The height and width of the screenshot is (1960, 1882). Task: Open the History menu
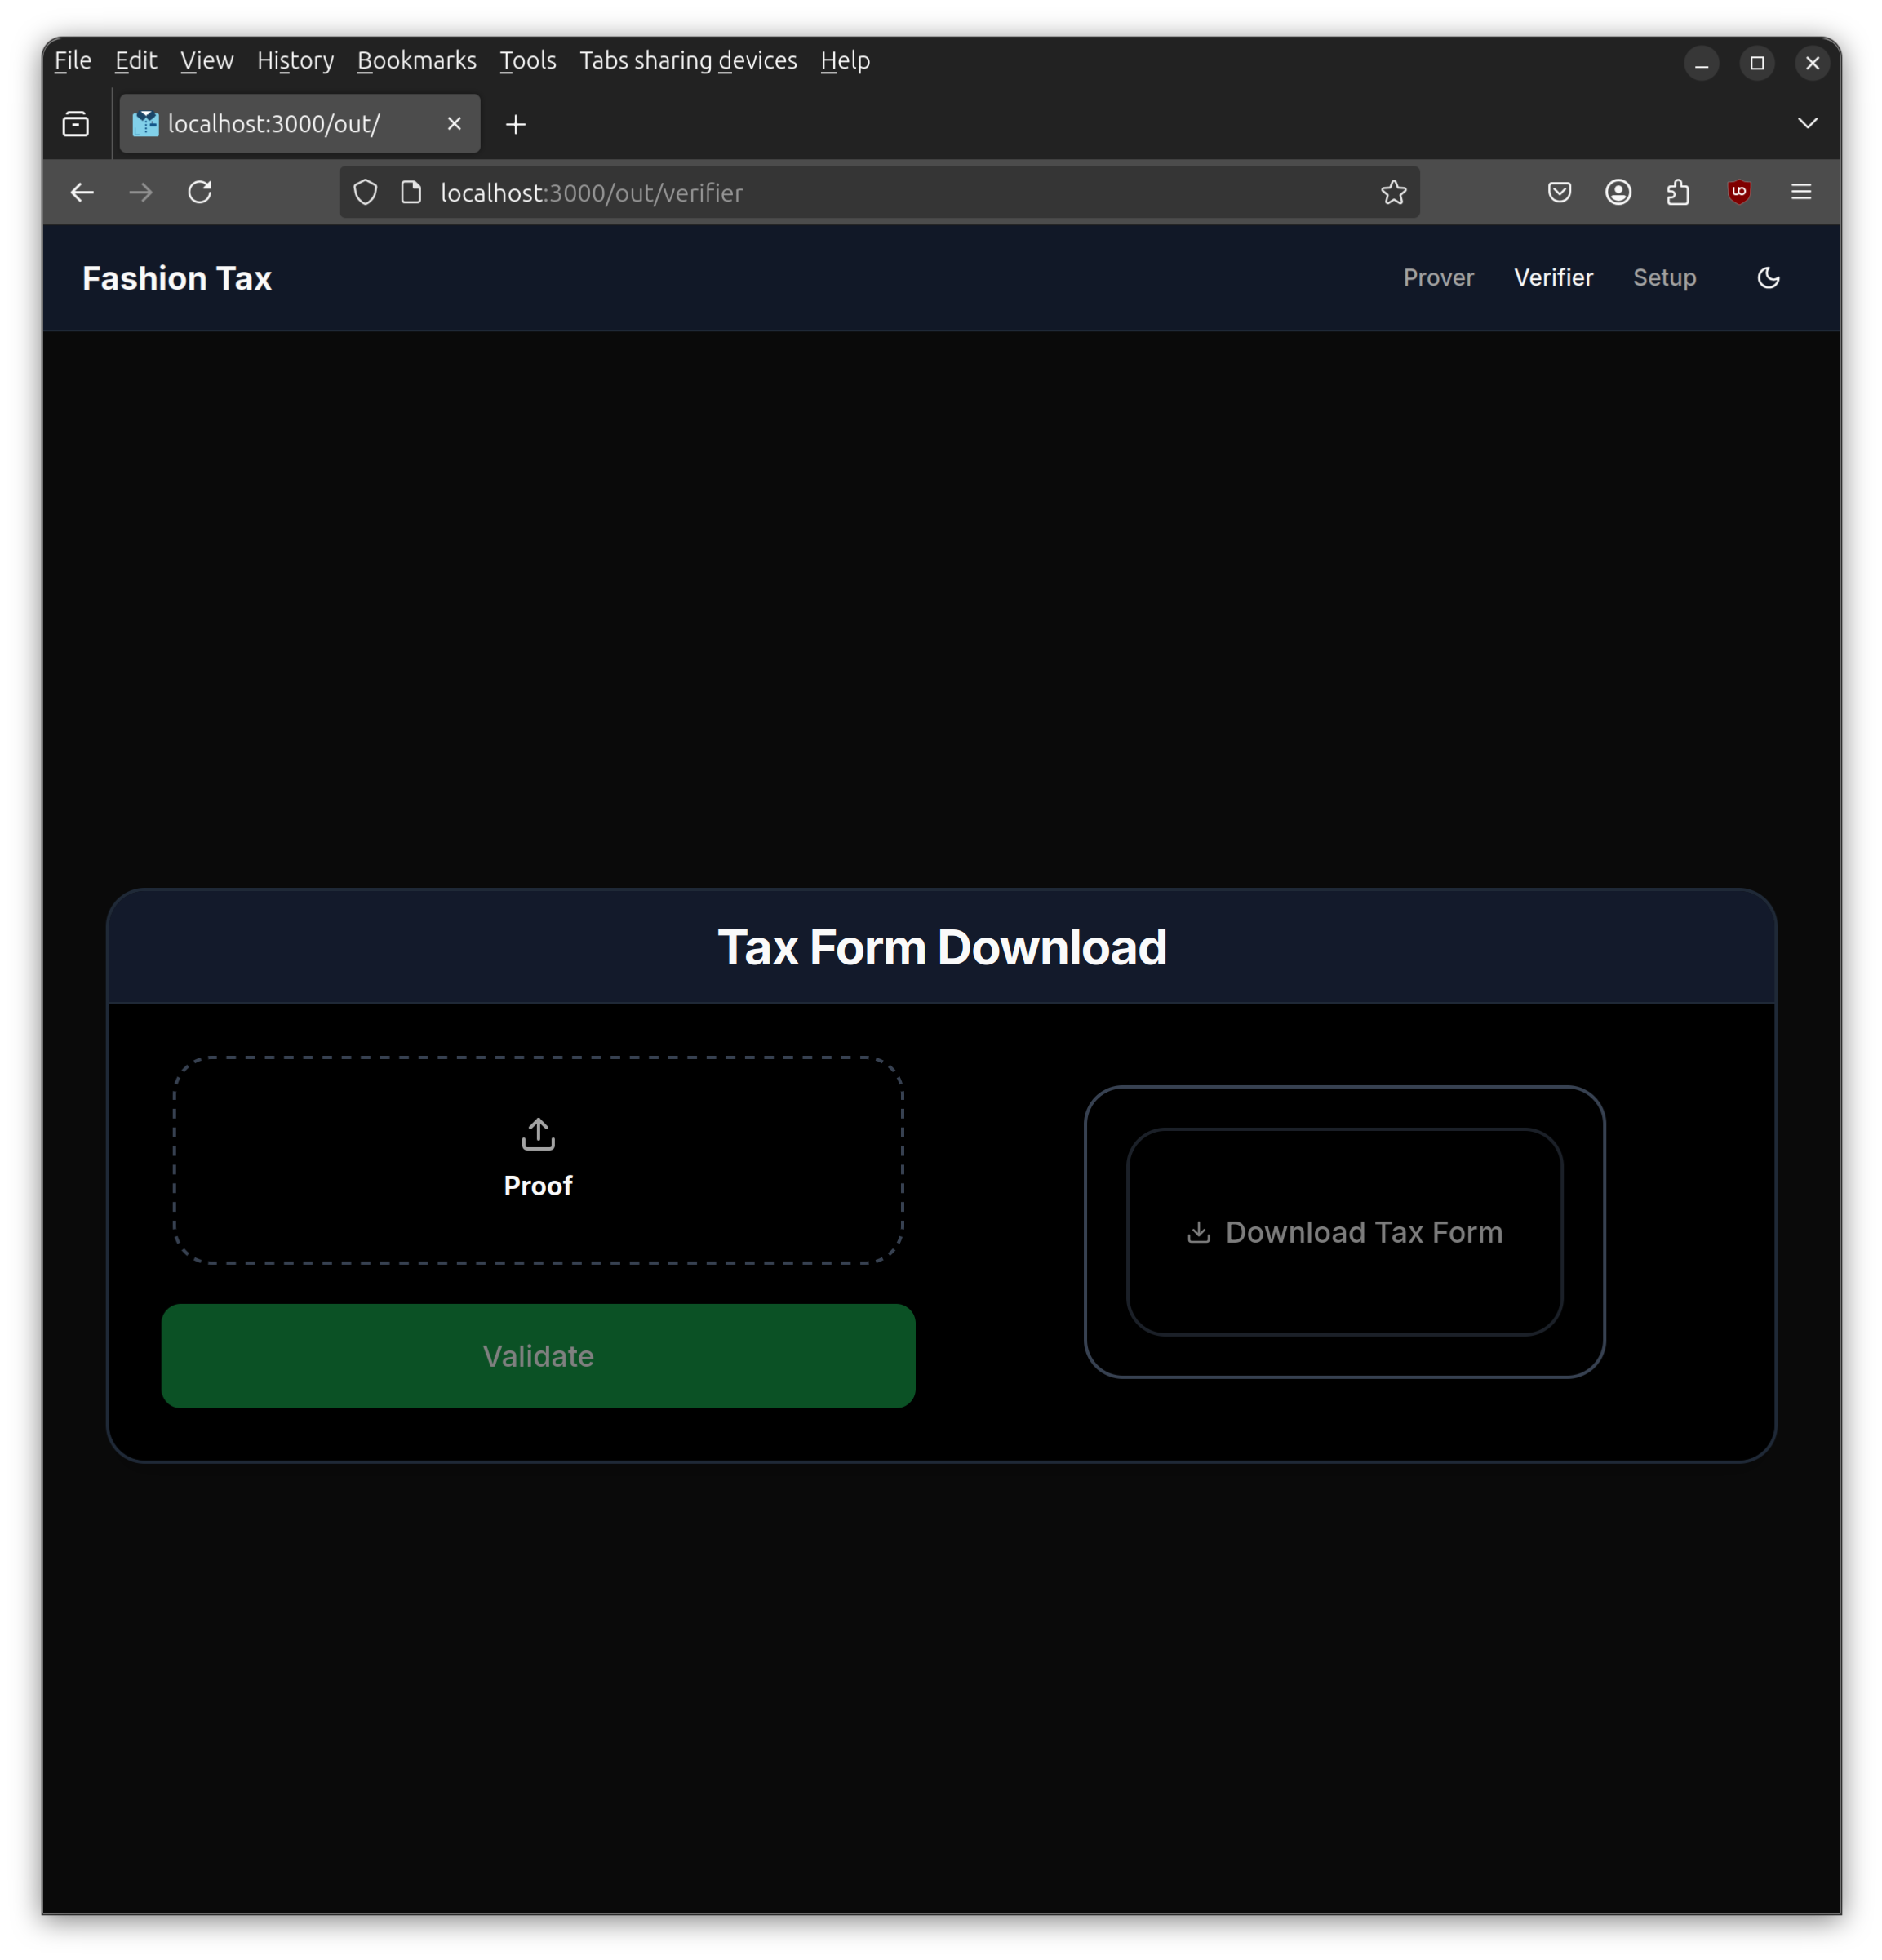[295, 61]
